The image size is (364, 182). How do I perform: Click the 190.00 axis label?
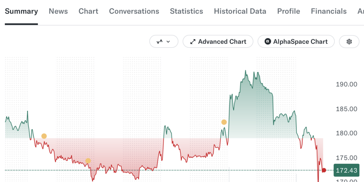click(347, 84)
